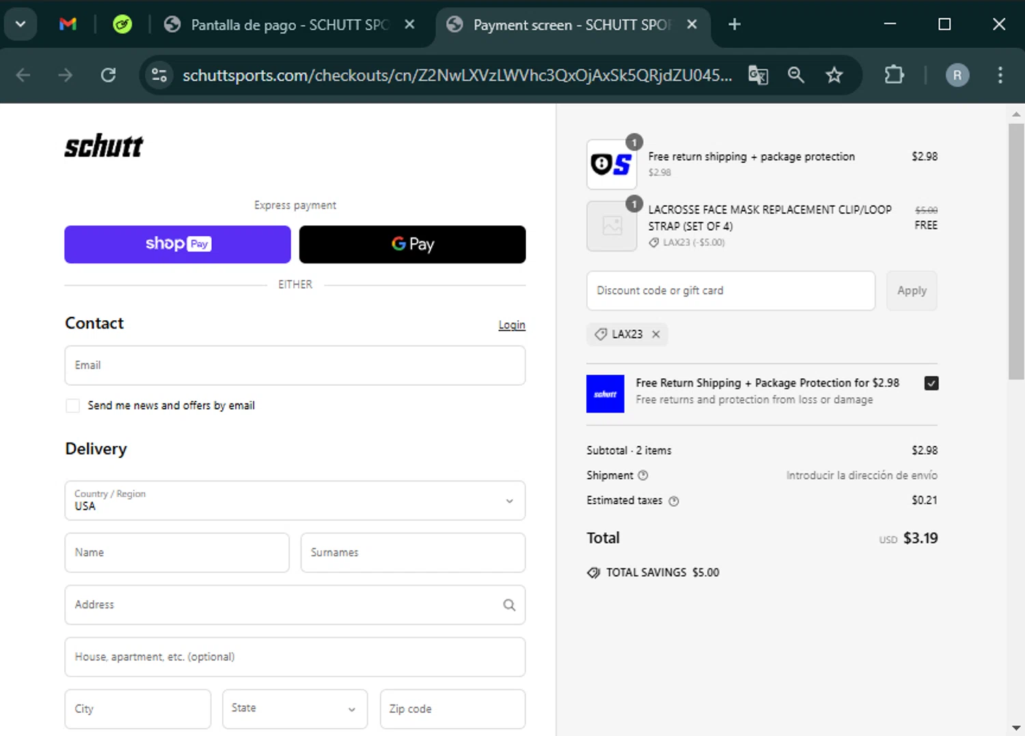Viewport: 1025px width, 736px height.
Task: Open the zoom magnifier icon
Action: click(x=796, y=75)
